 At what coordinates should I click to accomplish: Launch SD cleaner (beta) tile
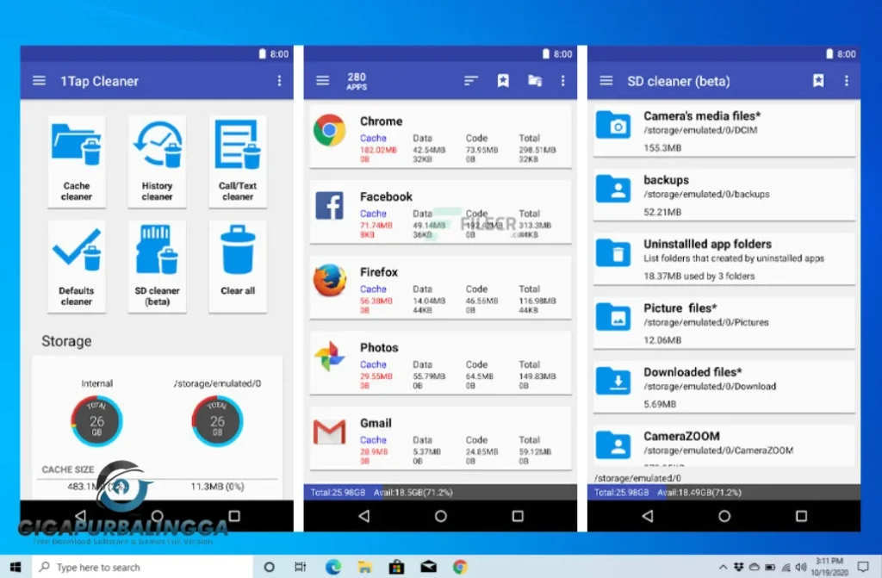(x=157, y=265)
